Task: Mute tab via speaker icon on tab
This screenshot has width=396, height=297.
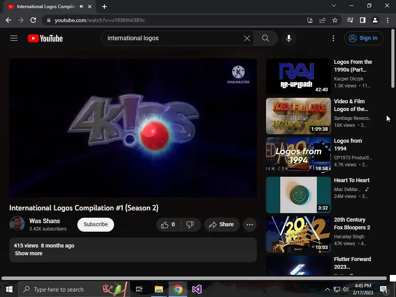Action: [x=81, y=7]
